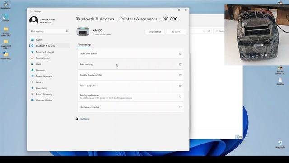This screenshot has width=289, height=163.
Task: Click external-link icon on Printing preferences
Action: (180, 96)
